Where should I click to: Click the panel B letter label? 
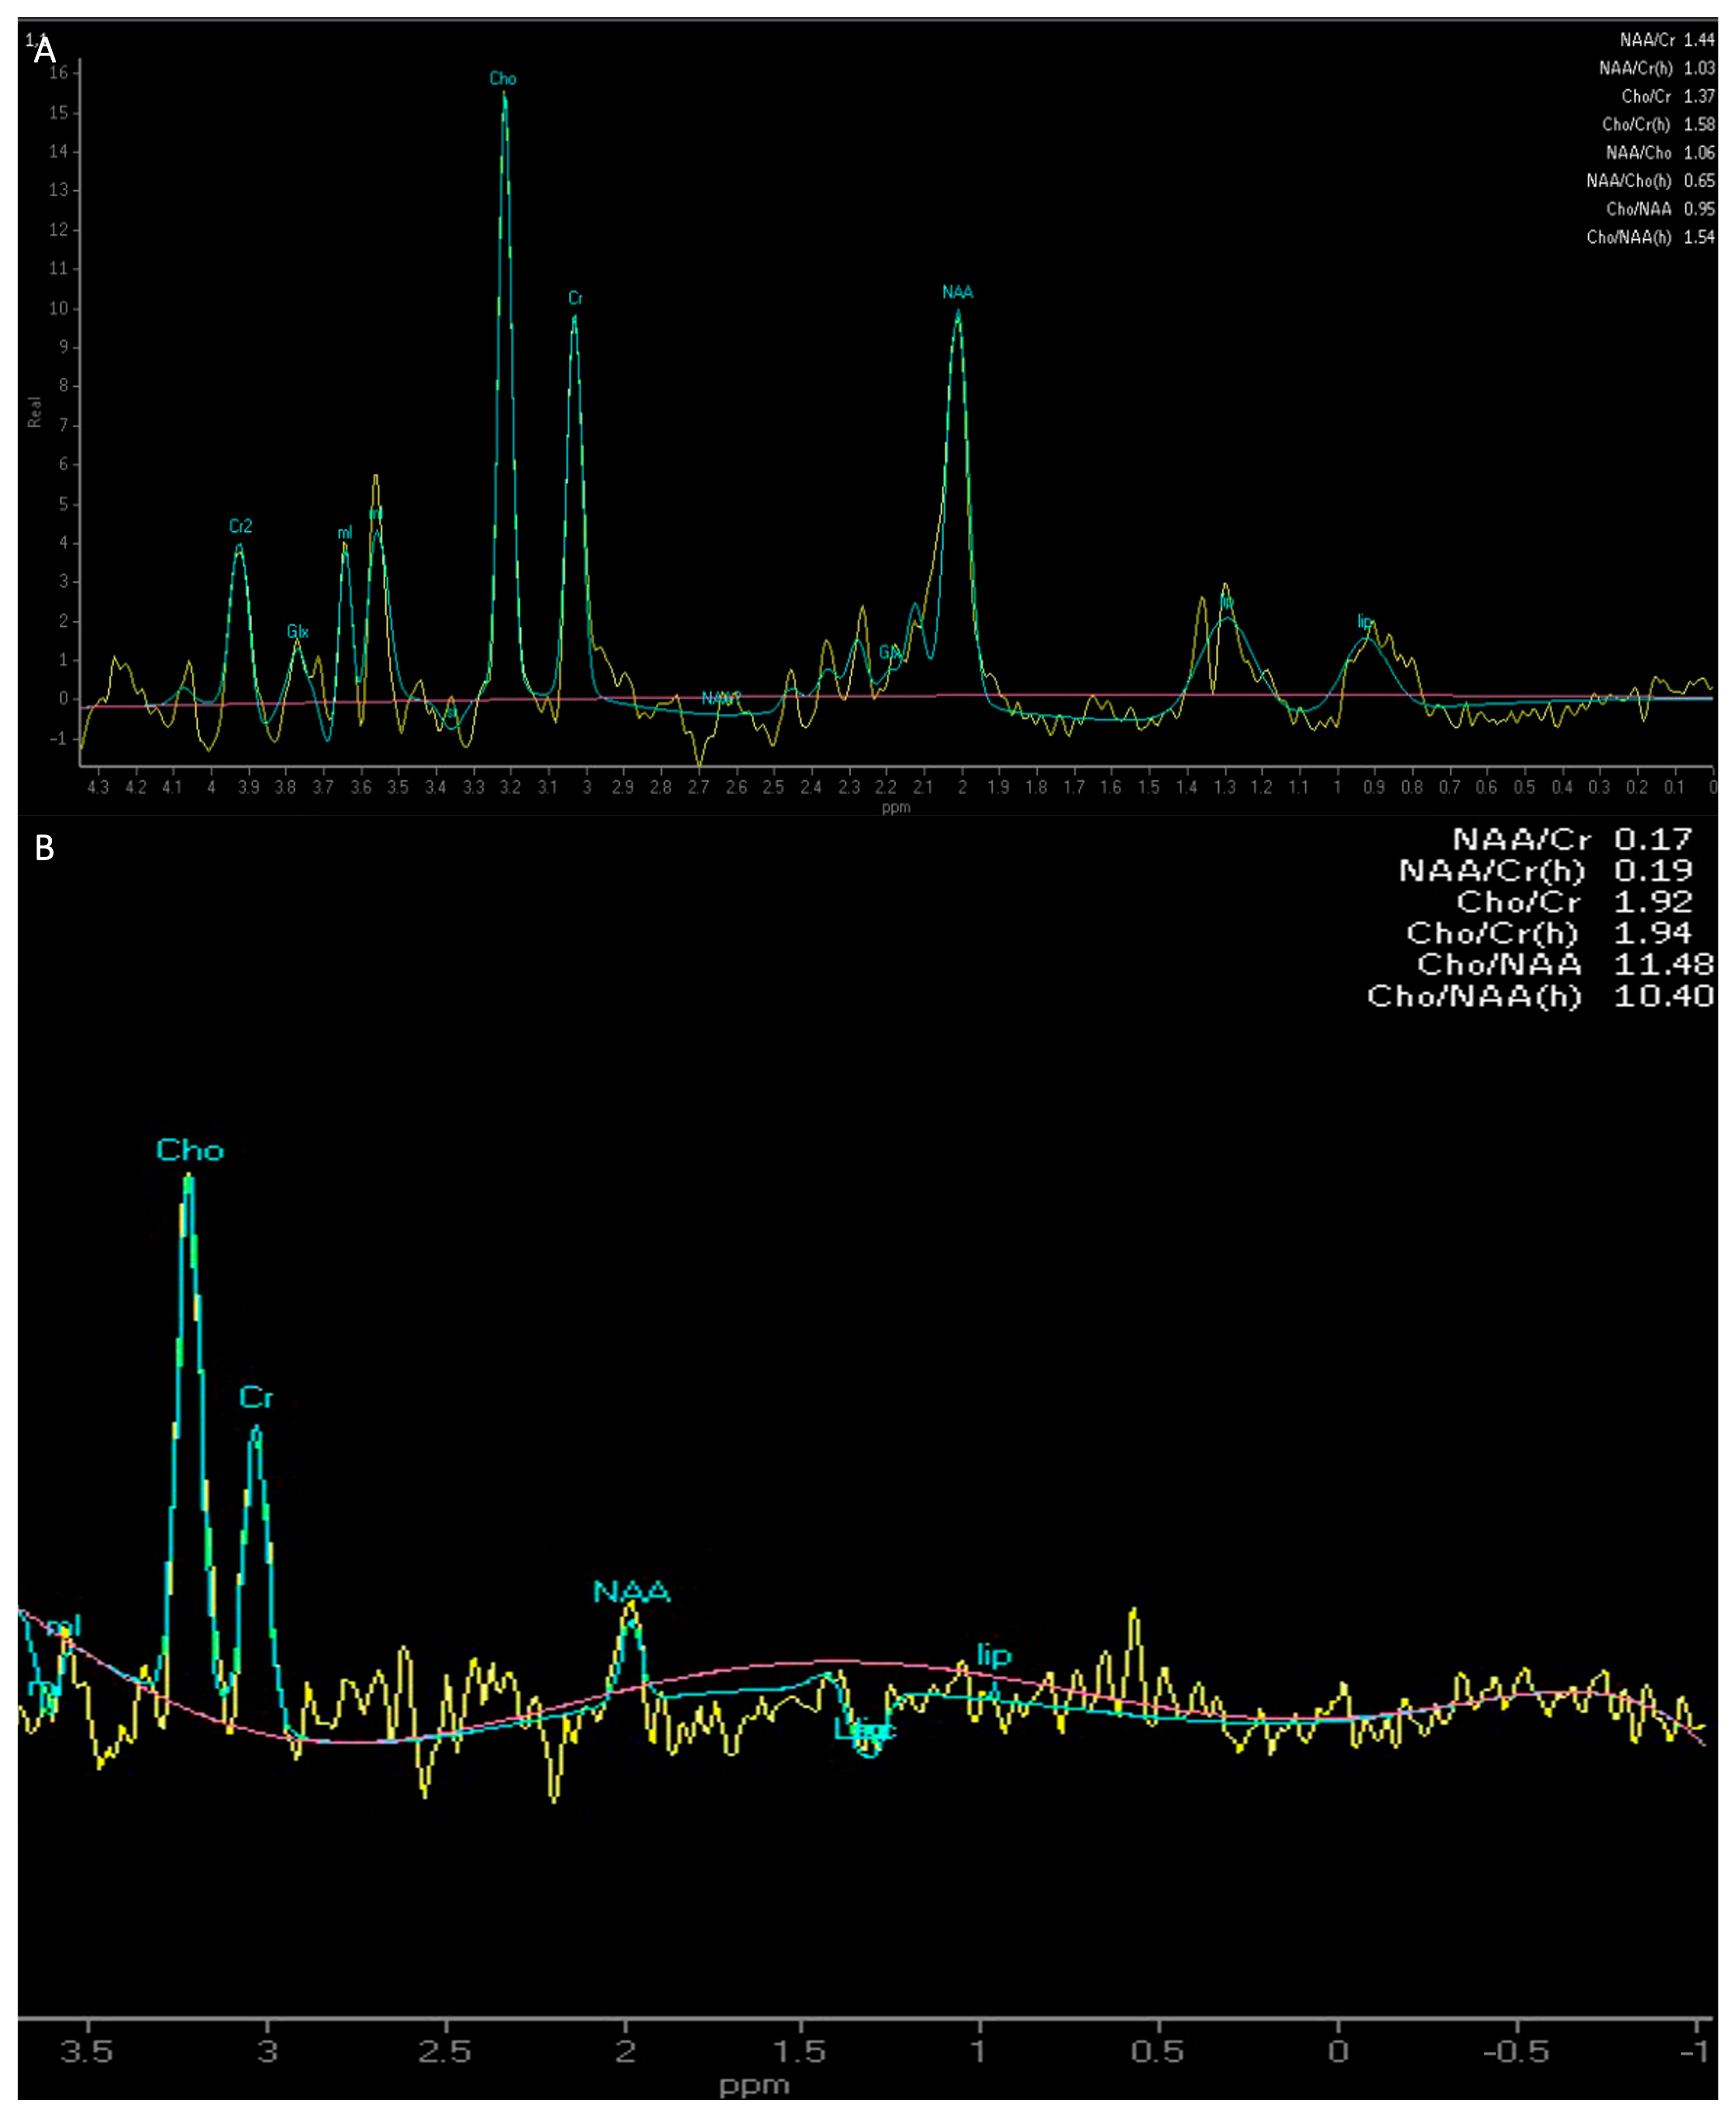point(44,848)
